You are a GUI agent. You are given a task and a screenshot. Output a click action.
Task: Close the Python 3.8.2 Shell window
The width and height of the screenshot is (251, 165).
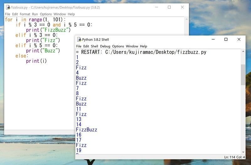(x=239, y=39)
